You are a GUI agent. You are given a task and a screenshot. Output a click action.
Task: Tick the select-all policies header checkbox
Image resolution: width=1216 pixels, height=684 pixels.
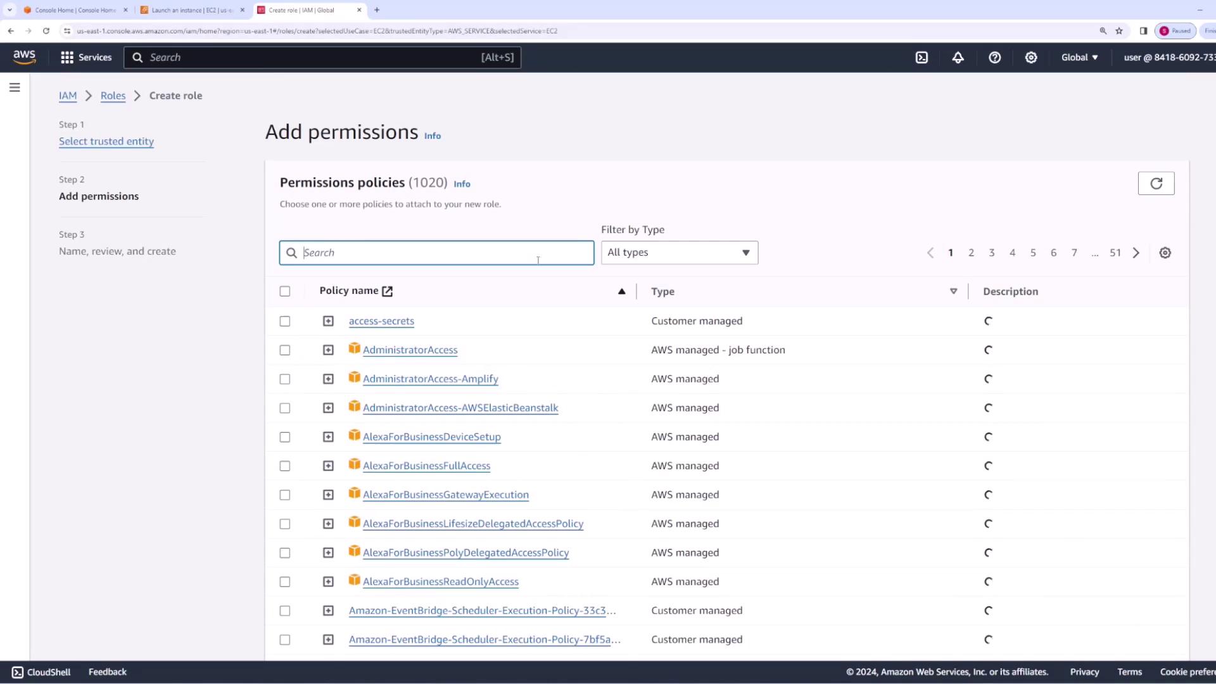coord(285,291)
